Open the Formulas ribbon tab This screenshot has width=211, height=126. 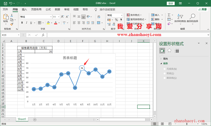click(48, 9)
